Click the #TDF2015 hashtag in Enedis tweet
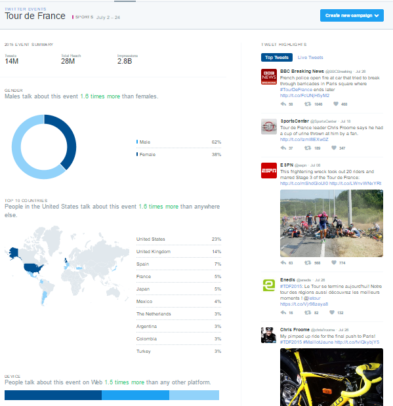393x406 pixels. point(291,287)
